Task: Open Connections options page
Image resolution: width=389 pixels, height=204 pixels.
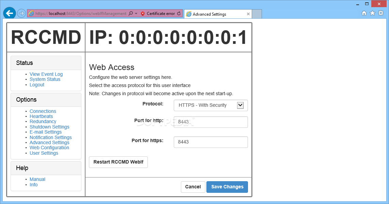Action: click(43, 111)
